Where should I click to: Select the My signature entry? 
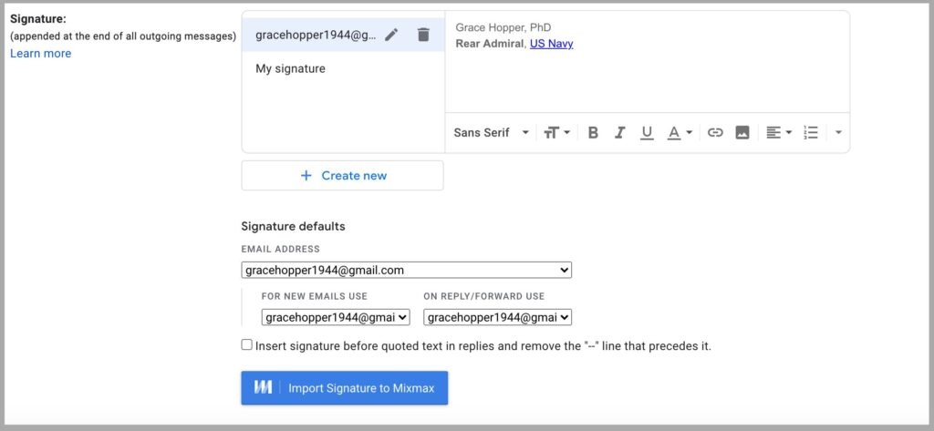tap(343, 69)
